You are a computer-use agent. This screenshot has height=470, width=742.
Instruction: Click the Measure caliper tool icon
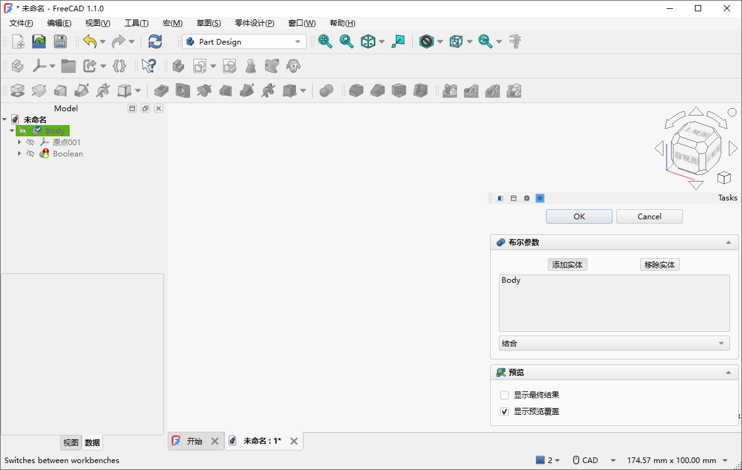(x=516, y=42)
